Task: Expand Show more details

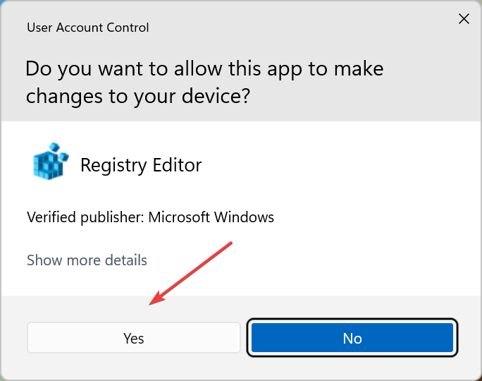Action: (87, 260)
